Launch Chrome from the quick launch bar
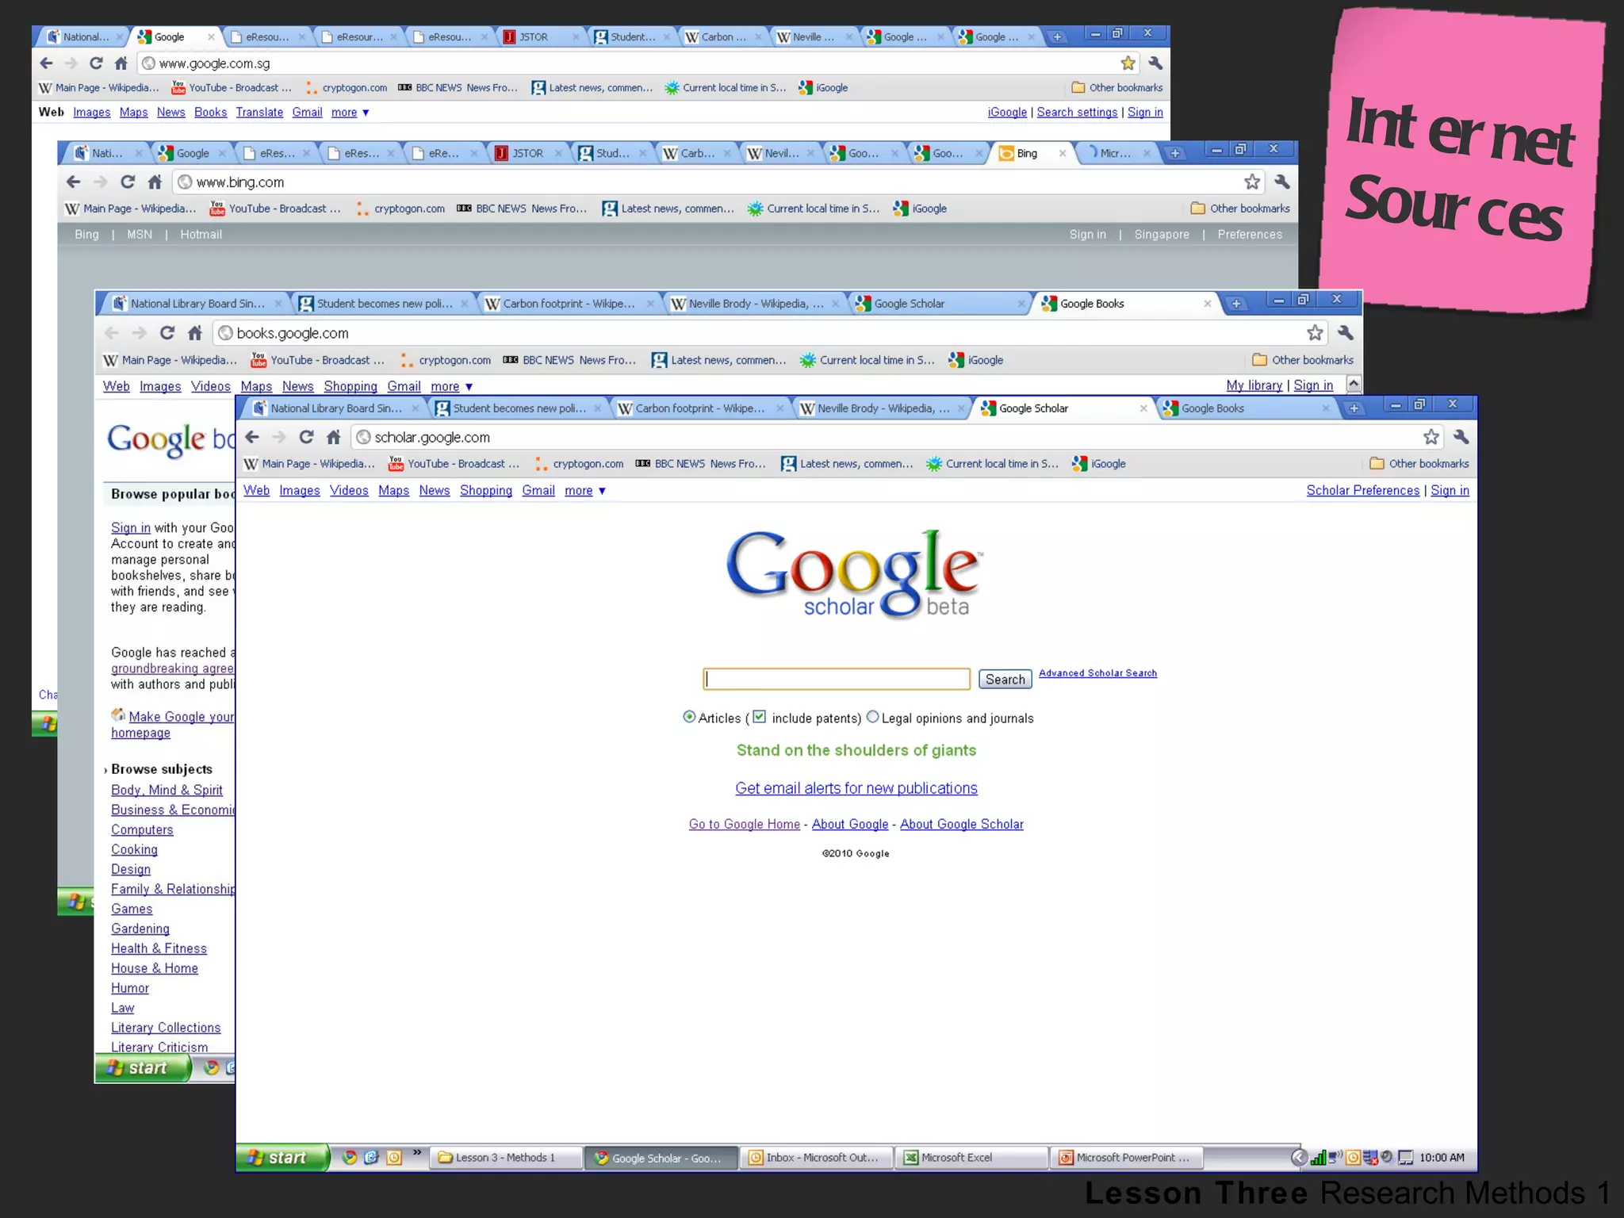Image resolution: width=1624 pixels, height=1218 pixels. (x=349, y=1158)
